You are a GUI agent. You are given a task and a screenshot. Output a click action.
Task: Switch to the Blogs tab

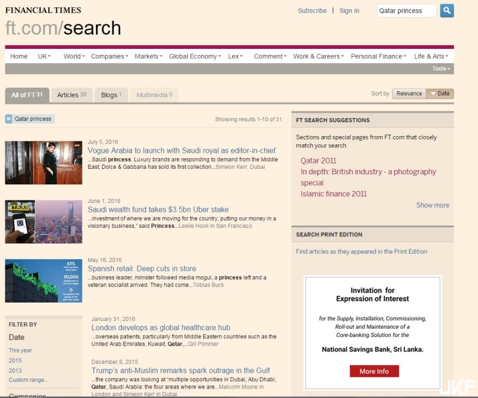pos(111,95)
